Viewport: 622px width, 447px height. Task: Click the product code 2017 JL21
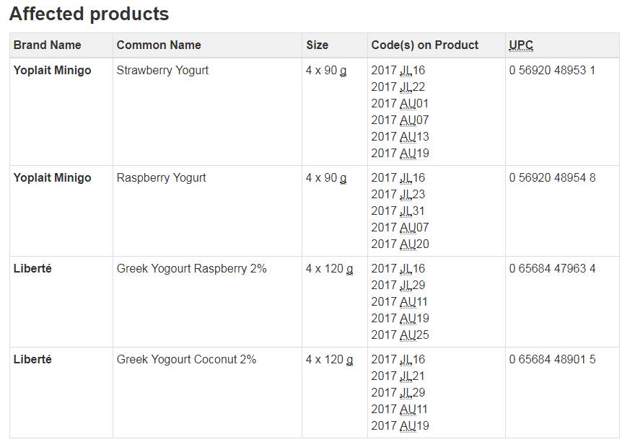point(398,376)
